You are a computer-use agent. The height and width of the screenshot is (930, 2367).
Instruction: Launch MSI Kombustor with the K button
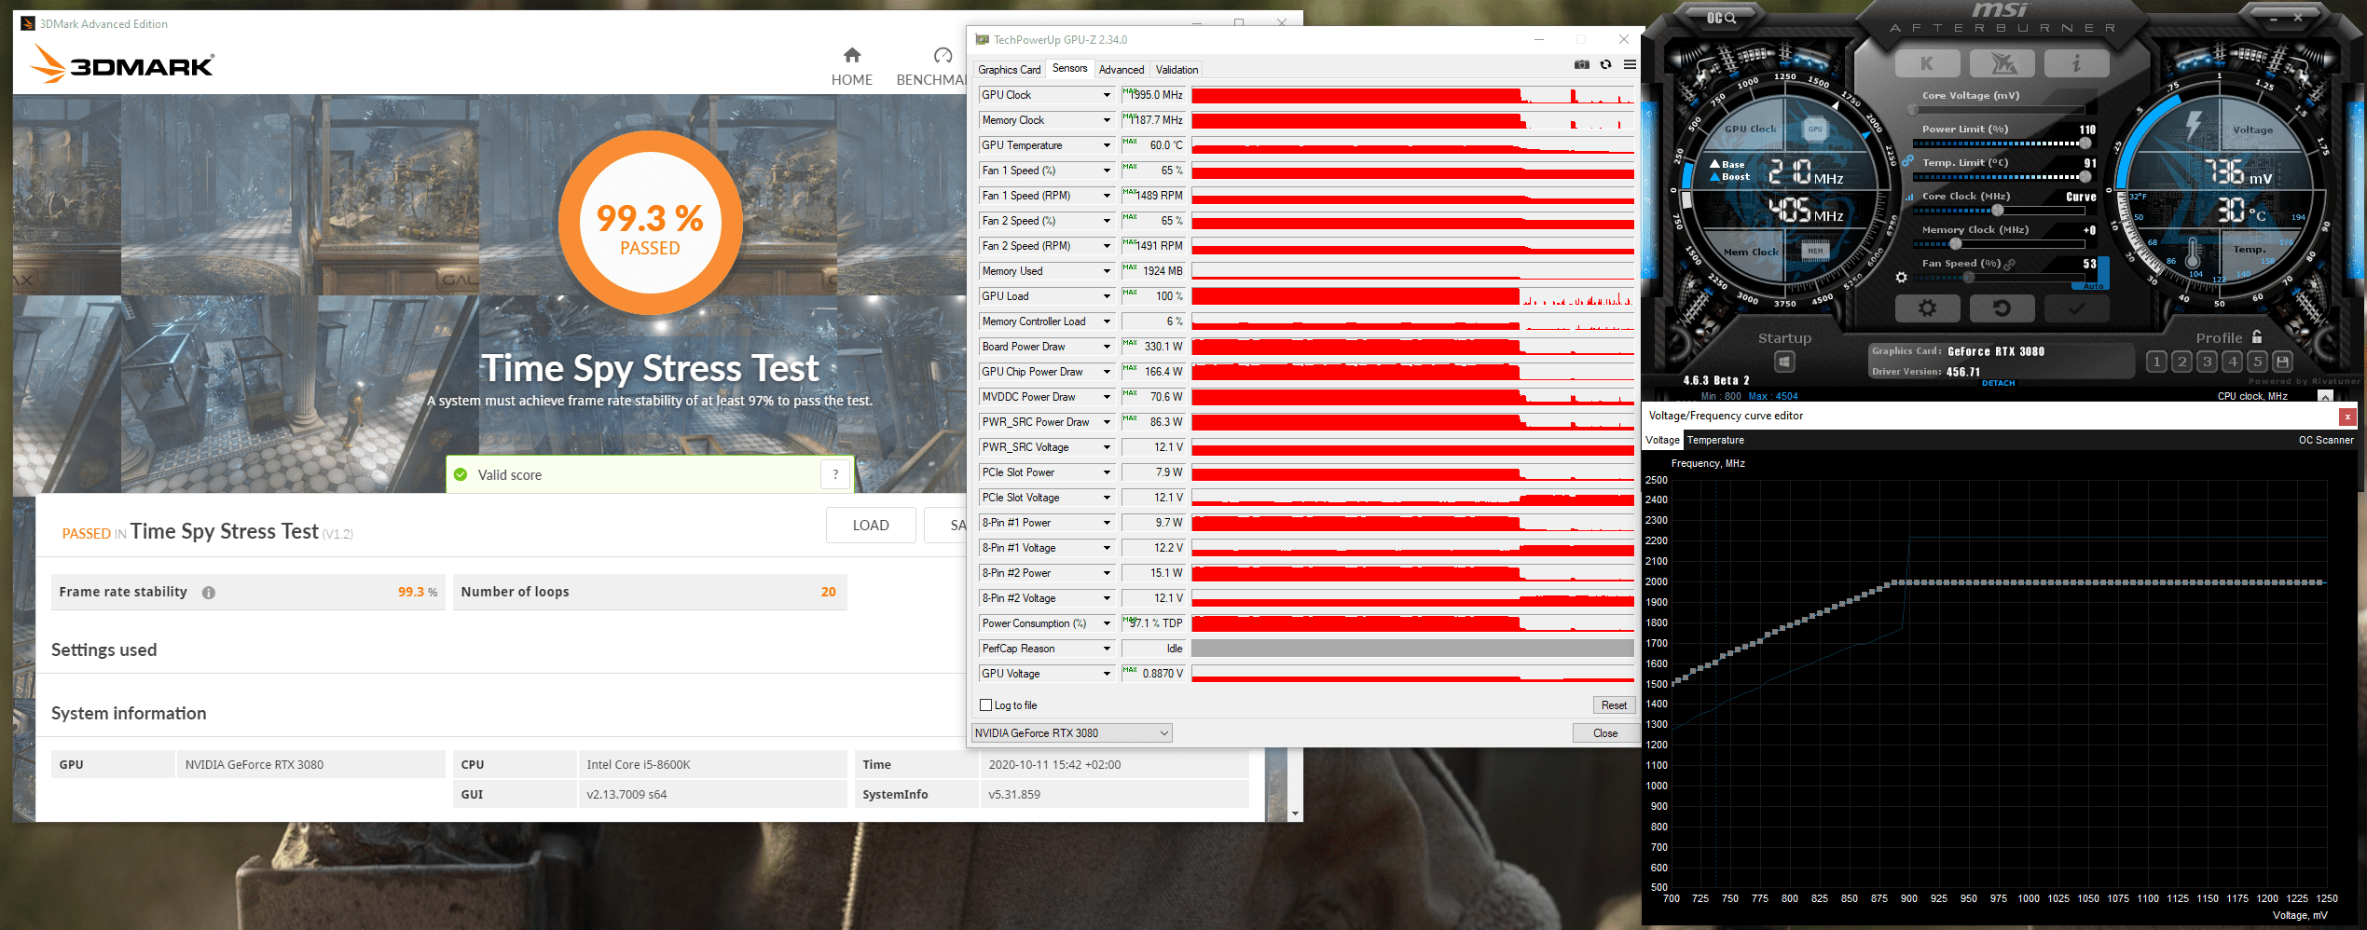1927,63
